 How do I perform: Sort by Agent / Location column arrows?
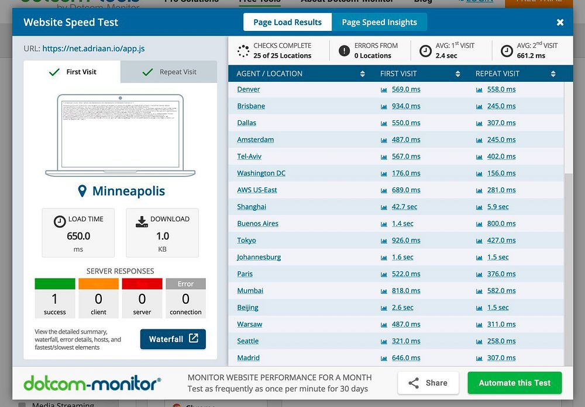[x=362, y=74]
